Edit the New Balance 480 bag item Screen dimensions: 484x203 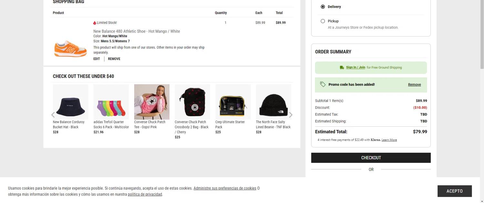pyautogui.click(x=96, y=59)
